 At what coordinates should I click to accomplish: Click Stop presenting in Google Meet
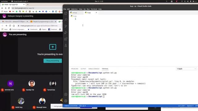point(53,61)
